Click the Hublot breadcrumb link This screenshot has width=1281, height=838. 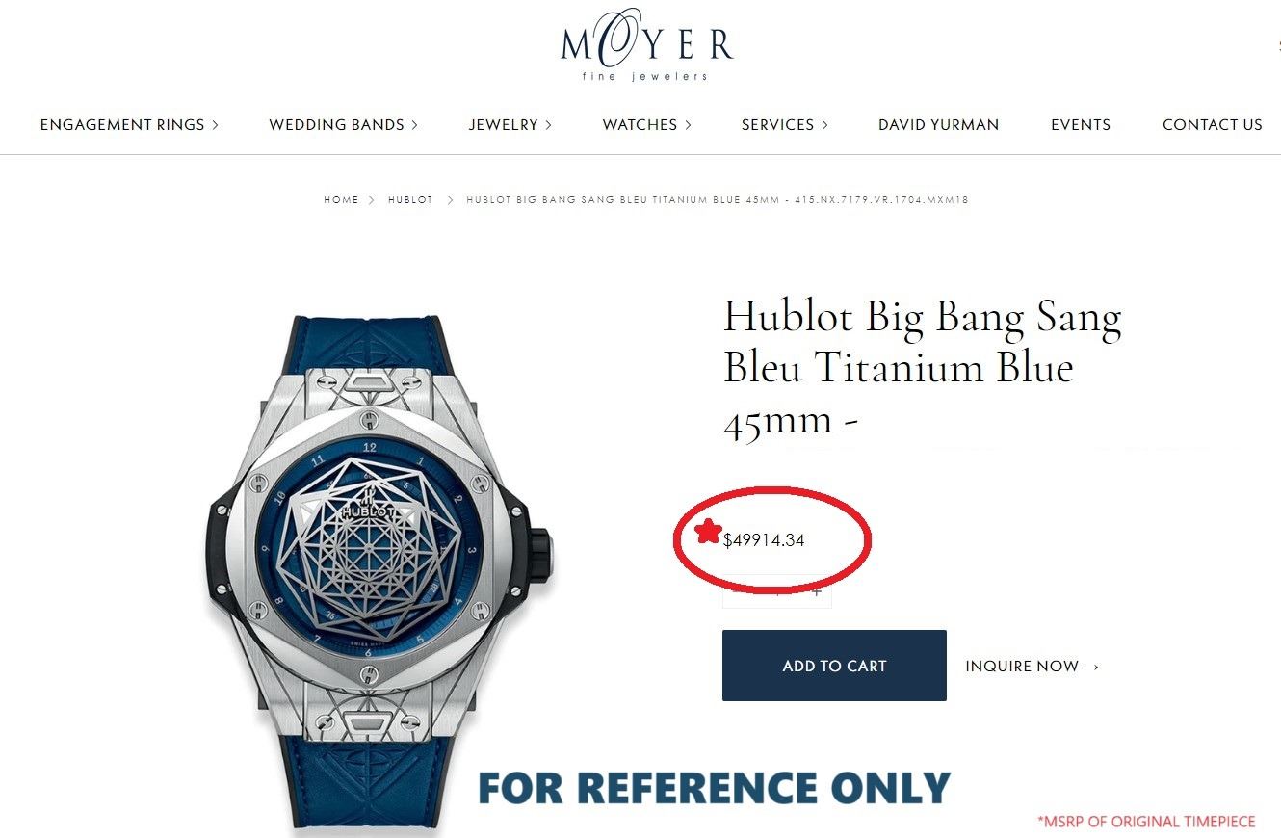(410, 200)
